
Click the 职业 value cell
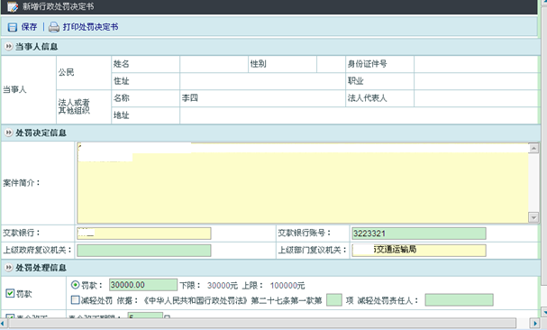pyautogui.click(x=476, y=81)
